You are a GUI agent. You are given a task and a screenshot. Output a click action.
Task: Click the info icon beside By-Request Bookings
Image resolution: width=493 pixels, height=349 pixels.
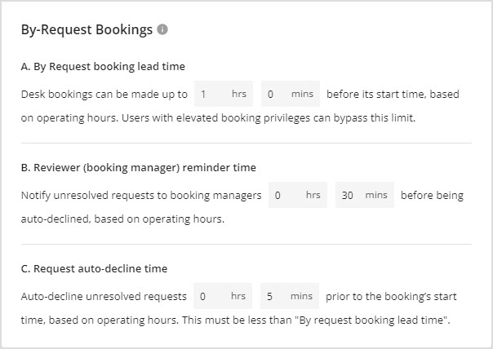coord(162,30)
